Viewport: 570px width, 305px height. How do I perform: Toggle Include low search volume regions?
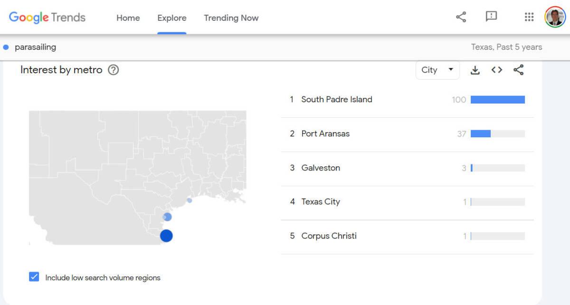34,277
